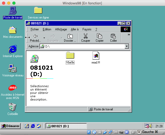Viewport: 165px width, 135px height.
Task: Select the read.!!! file icon
Action: [x=96, y=58]
